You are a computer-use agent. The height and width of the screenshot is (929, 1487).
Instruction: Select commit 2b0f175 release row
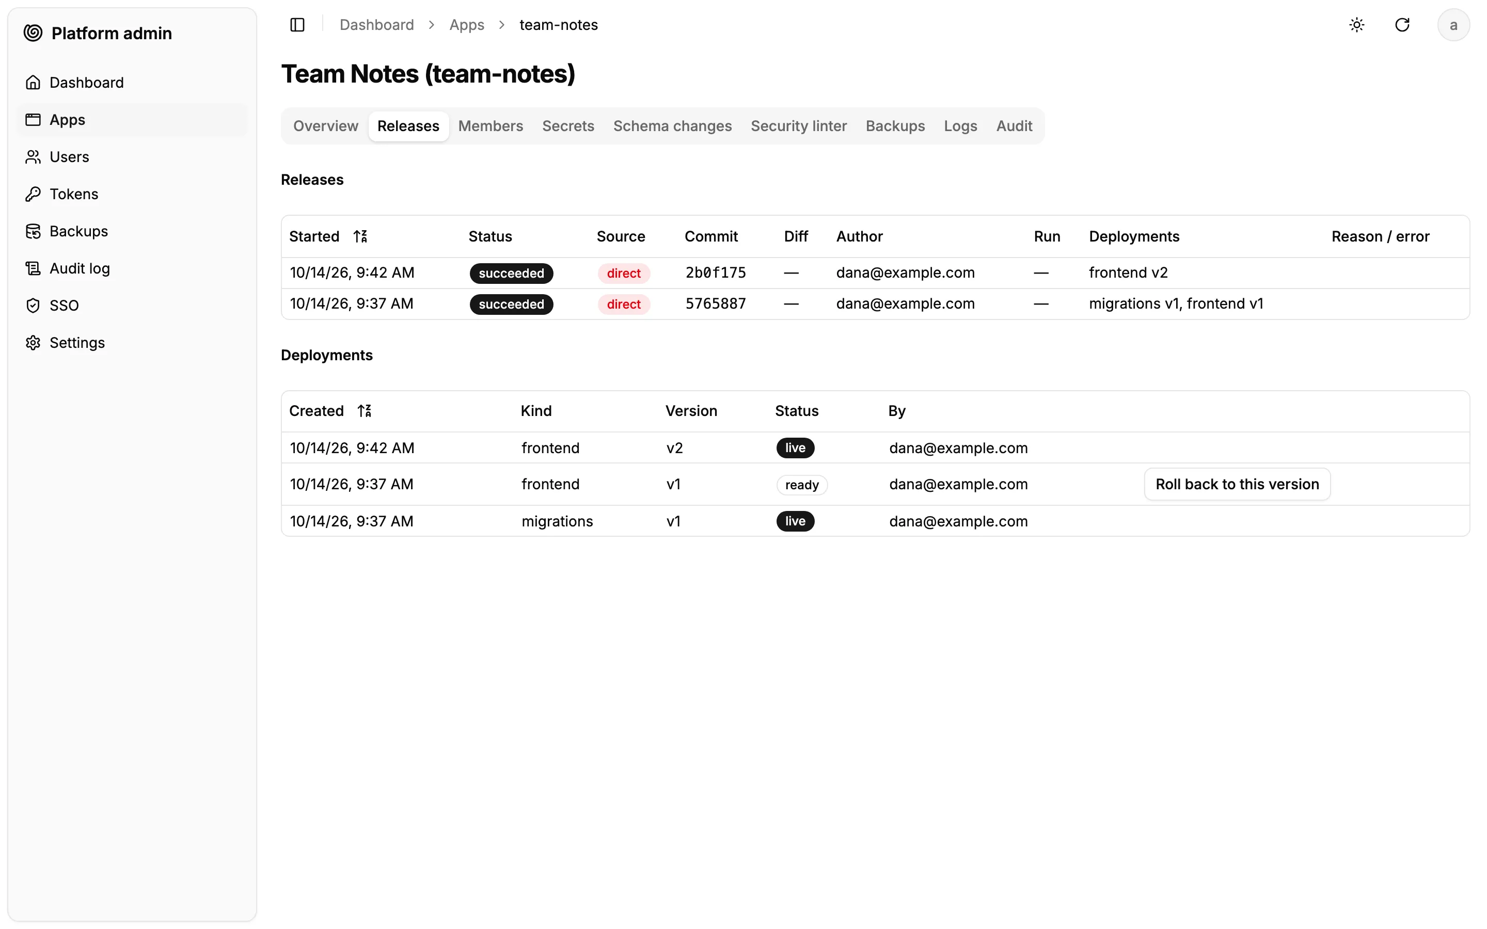pos(875,273)
